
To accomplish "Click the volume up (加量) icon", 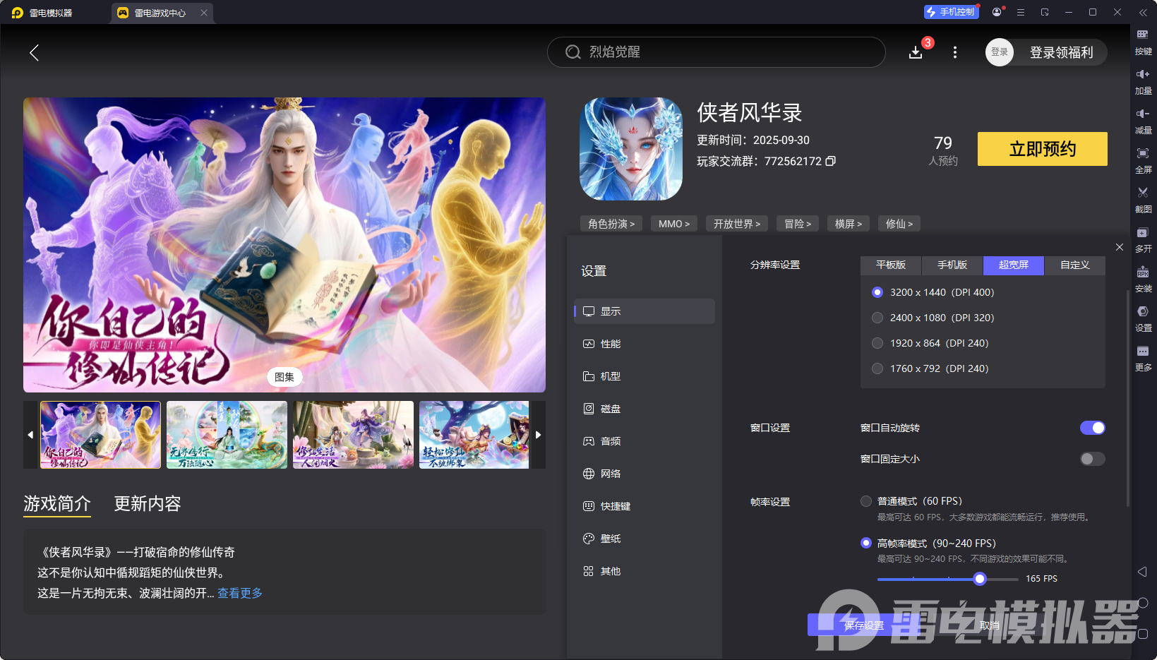I will click(x=1143, y=75).
